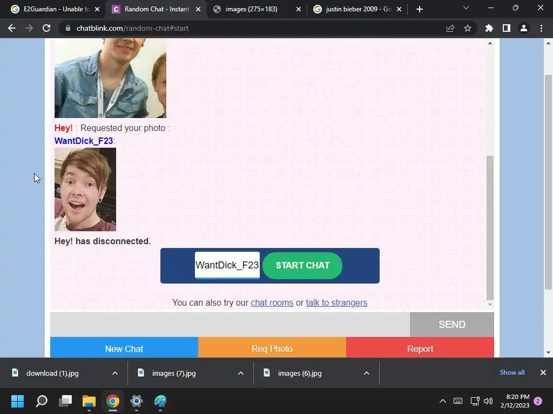Toggle the browser side panel
This screenshot has width=553, height=414.
507,28
